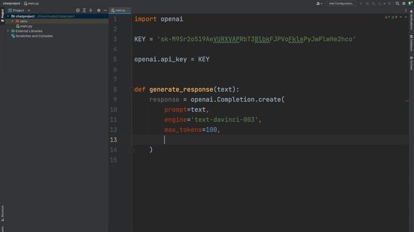Image resolution: width=414 pixels, height=232 pixels.
Task: Go to next highlighted problem arrow
Action: [x=406, y=17]
